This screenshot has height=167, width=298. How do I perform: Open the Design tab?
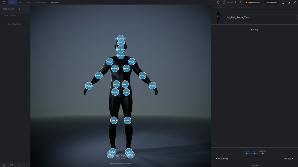[x=12, y=2]
